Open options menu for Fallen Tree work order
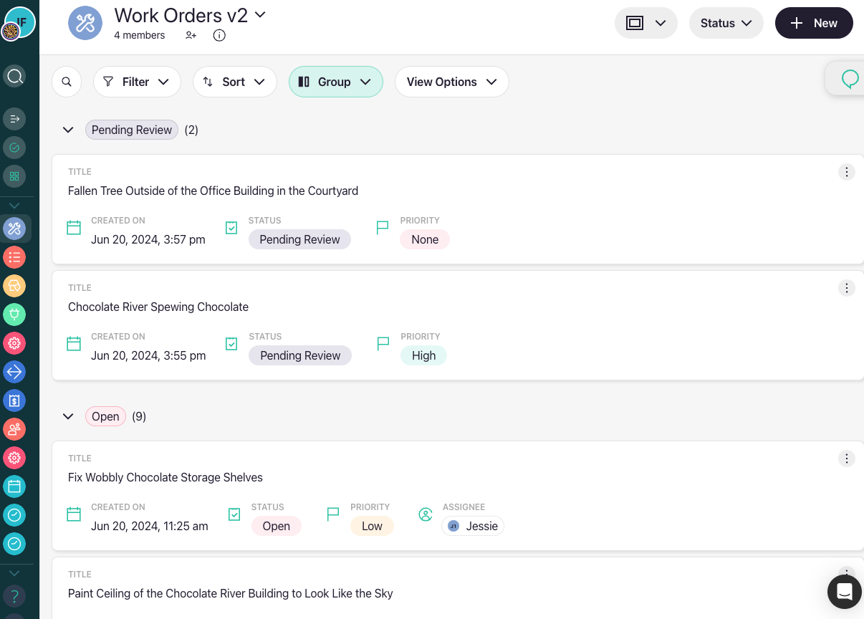 846,172
